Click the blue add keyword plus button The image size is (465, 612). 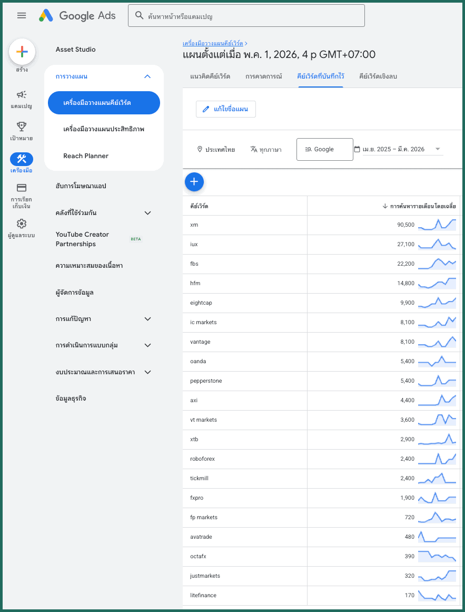[x=194, y=181]
